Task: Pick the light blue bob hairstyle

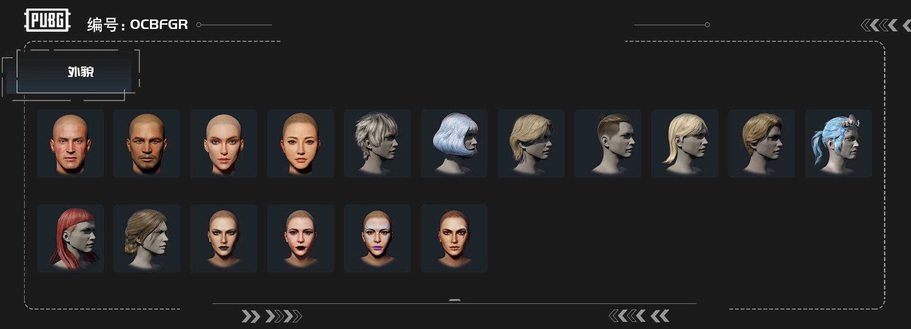Action: (455, 143)
